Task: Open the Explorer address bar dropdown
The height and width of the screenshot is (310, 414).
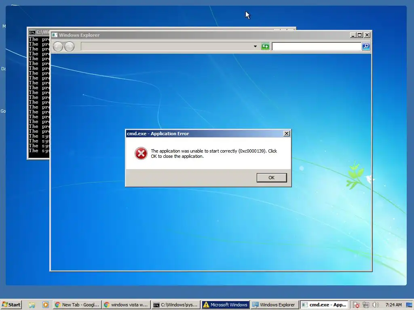Action: pos(255,46)
